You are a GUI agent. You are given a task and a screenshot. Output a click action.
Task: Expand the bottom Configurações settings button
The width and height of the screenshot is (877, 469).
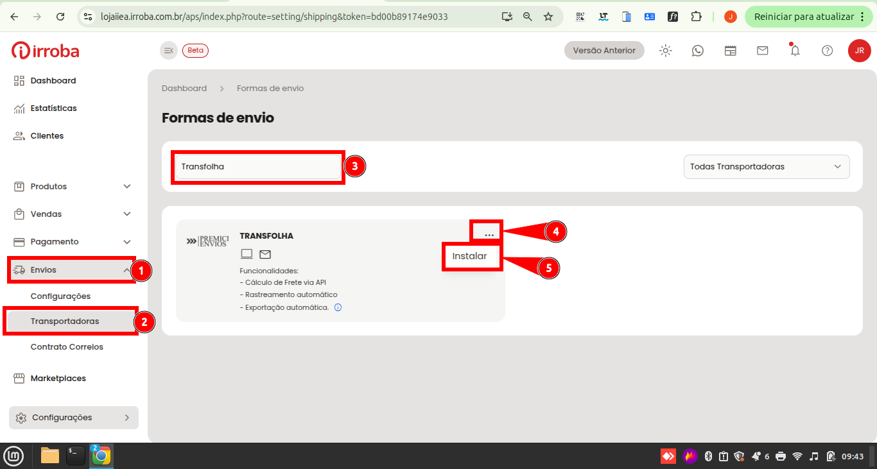pos(74,418)
